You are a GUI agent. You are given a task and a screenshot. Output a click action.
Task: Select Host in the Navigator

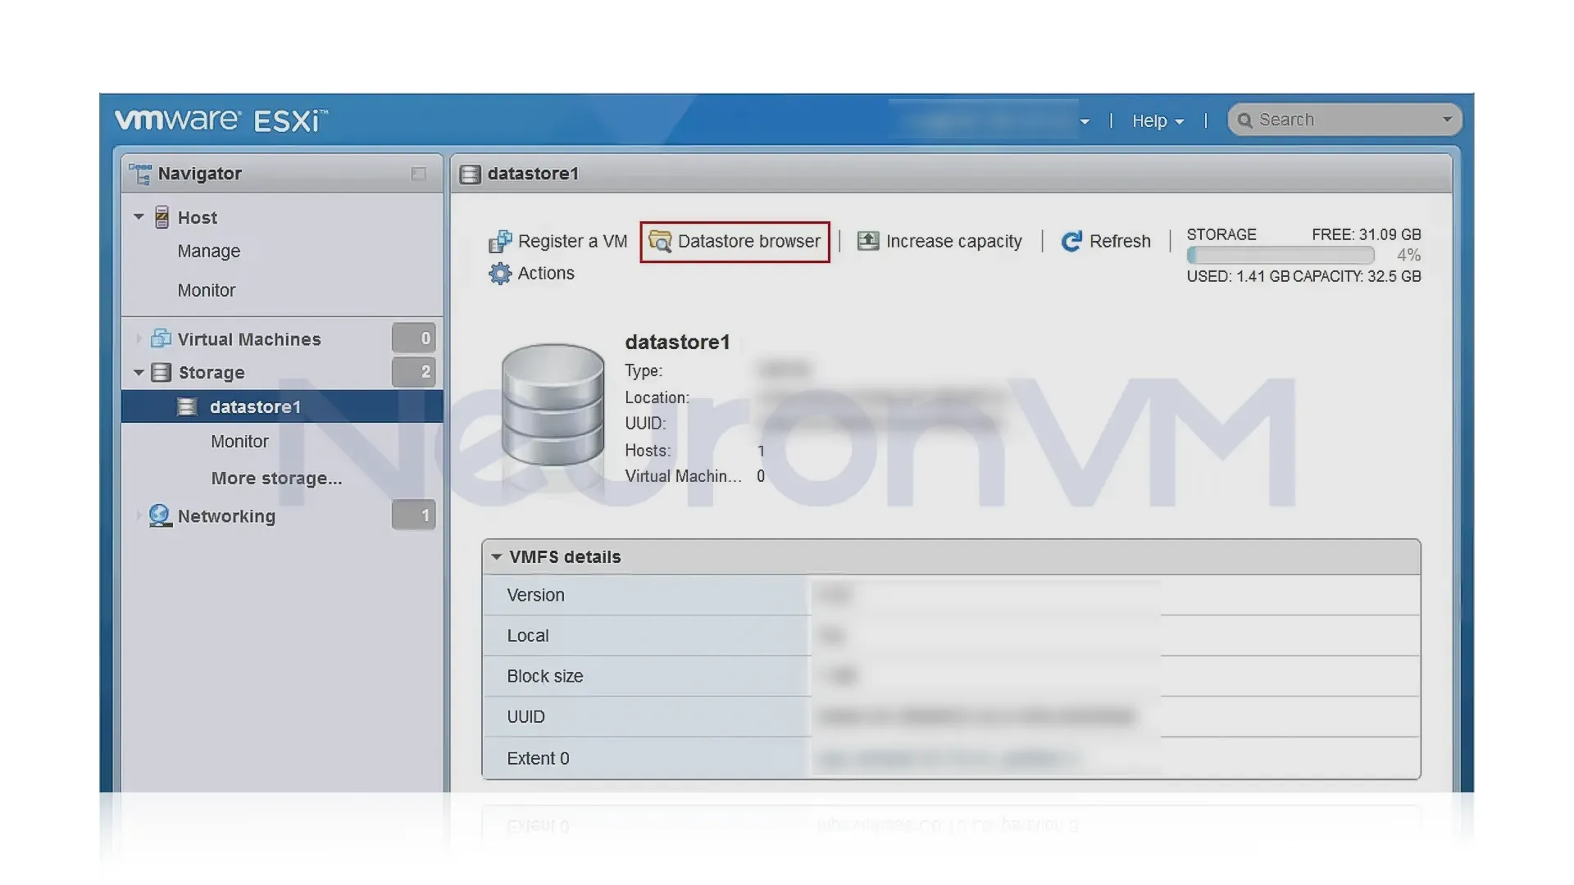(198, 218)
